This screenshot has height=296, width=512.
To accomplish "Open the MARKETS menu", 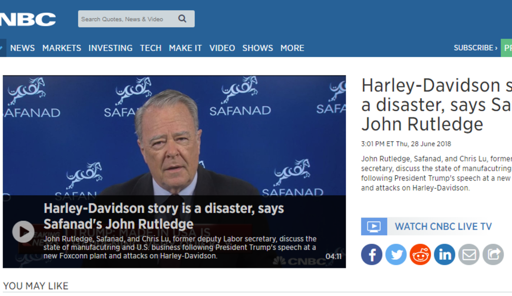I will 62,48.
